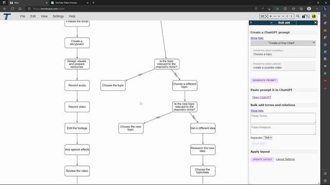The height and width of the screenshot is (185, 330).
Task: Select the 'Edit the footage' node
Action: click(77, 128)
